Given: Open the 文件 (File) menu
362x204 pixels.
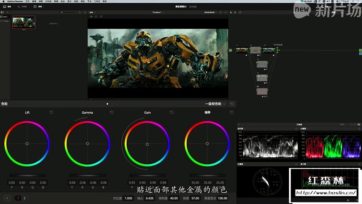Looking at the screenshot, I should point(27,2).
